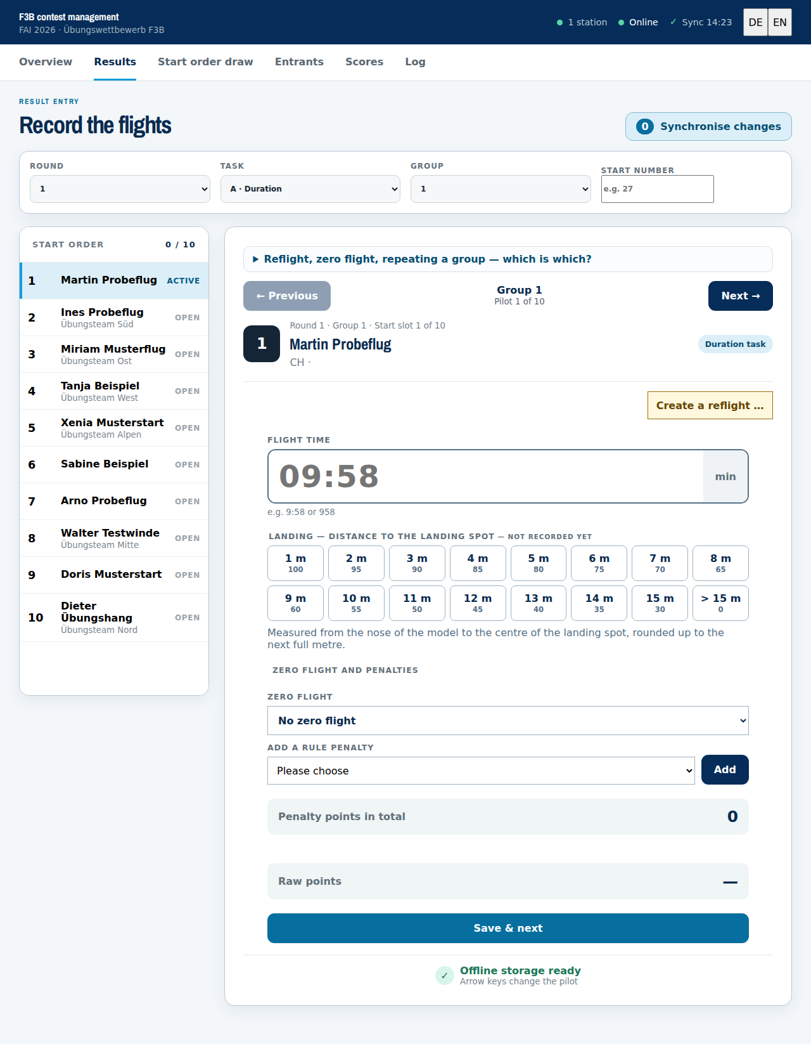Select Doris Musterstart in start order
811x1044 pixels.
[114, 575]
